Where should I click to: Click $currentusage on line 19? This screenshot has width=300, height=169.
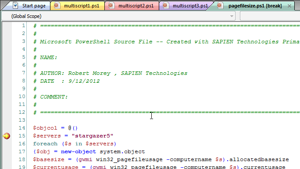pyautogui.click(x=56, y=167)
